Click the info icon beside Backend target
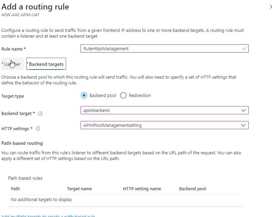 pos(40,114)
